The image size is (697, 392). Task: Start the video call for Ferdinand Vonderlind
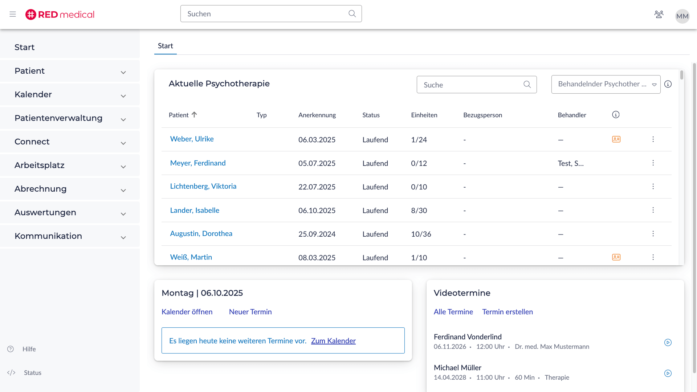click(x=668, y=342)
